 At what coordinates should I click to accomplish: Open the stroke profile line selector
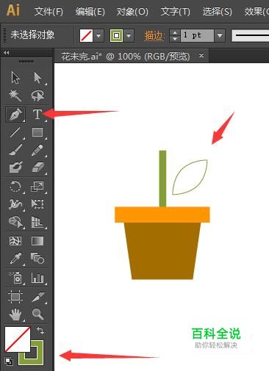(x=250, y=36)
